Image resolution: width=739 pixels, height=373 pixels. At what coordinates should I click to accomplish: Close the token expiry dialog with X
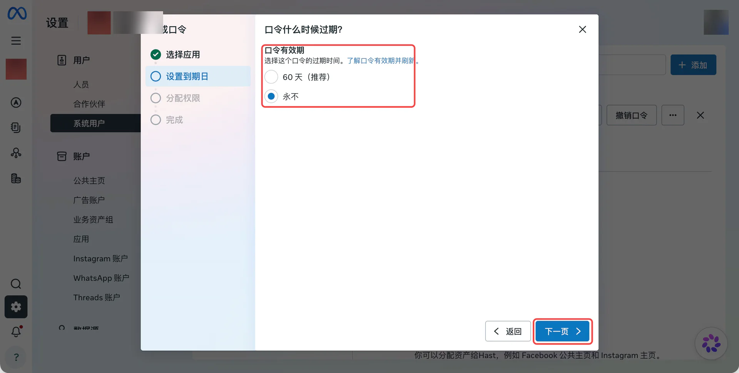click(582, 30)
